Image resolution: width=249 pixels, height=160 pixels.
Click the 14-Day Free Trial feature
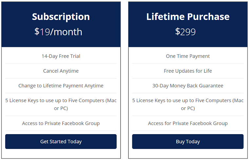pyautogui.click(x=61, y=56)
